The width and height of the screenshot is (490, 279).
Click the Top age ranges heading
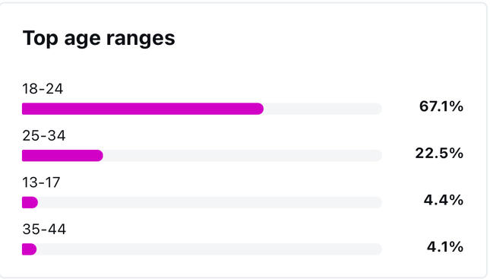[99, 39]
